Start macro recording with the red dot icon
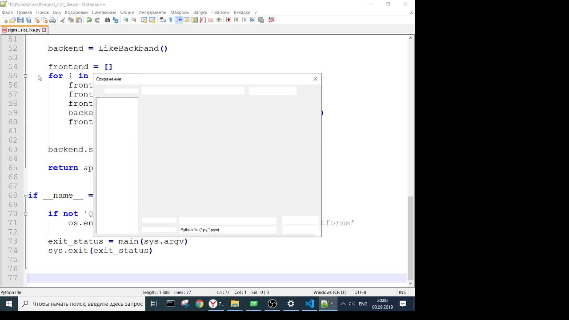 point(229,20)
